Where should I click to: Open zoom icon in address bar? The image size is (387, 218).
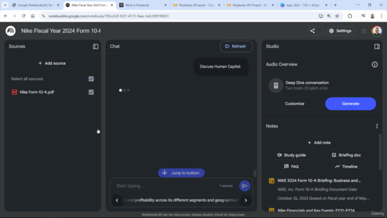[329, 16]
